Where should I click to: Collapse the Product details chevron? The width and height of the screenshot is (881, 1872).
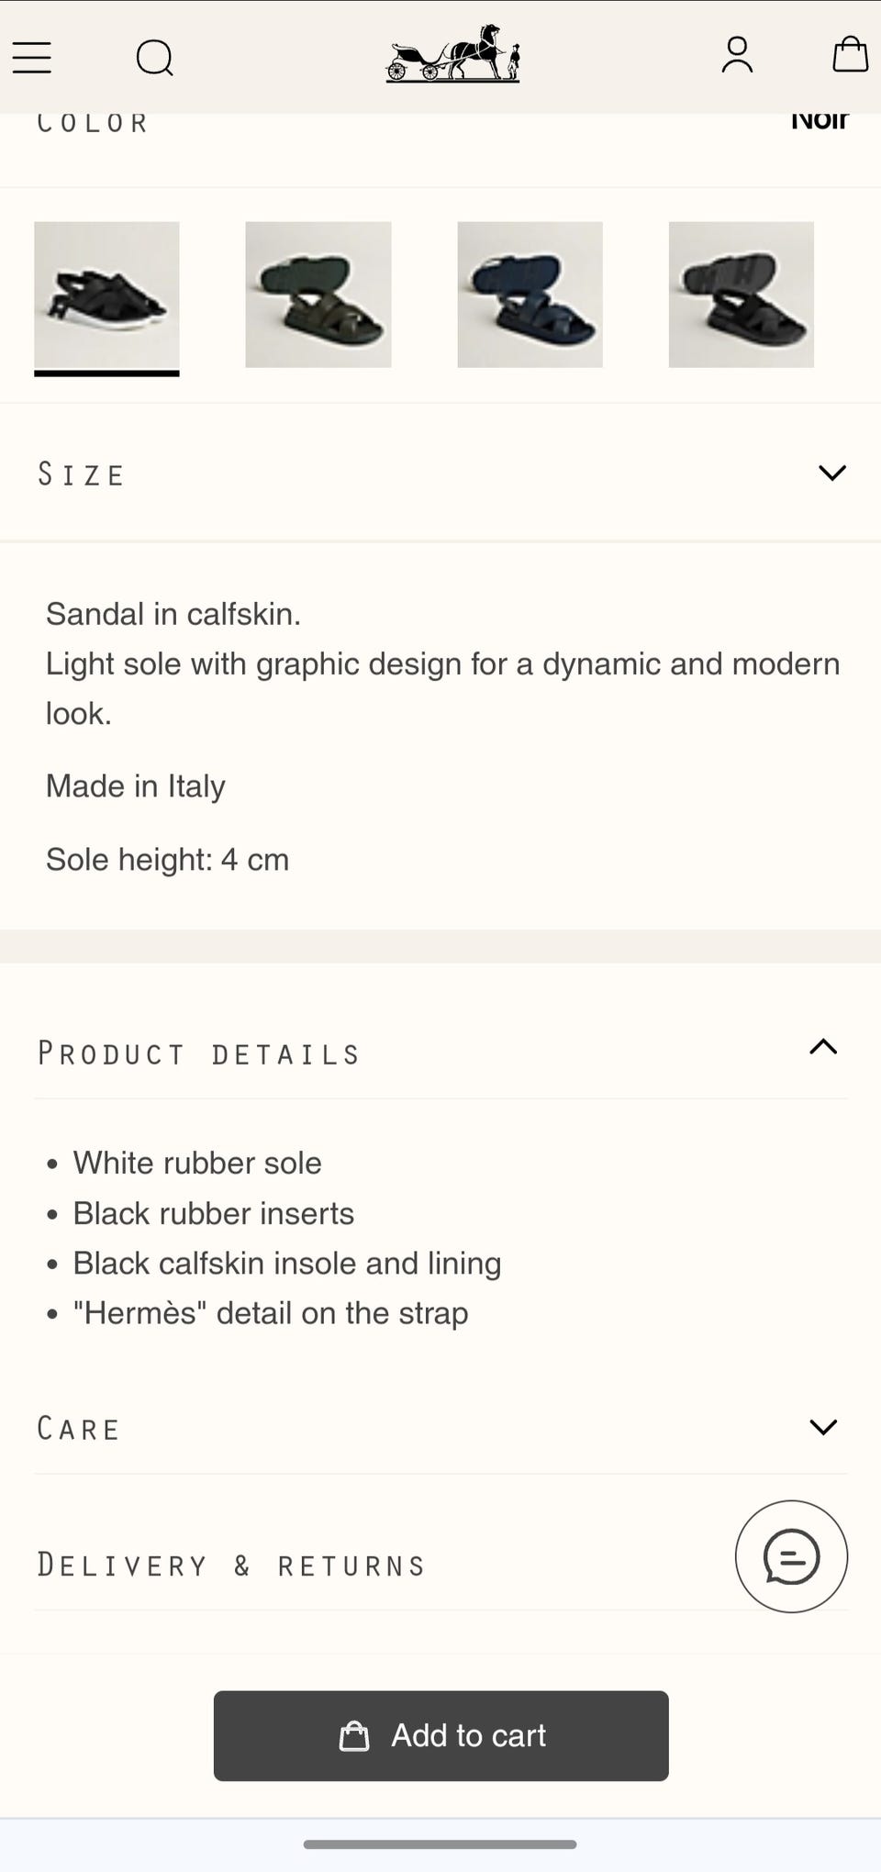[823, 1047]
